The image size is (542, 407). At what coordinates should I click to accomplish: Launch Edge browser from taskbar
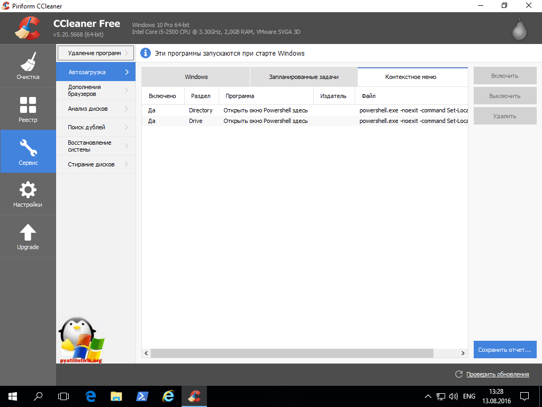pos(91,396)
